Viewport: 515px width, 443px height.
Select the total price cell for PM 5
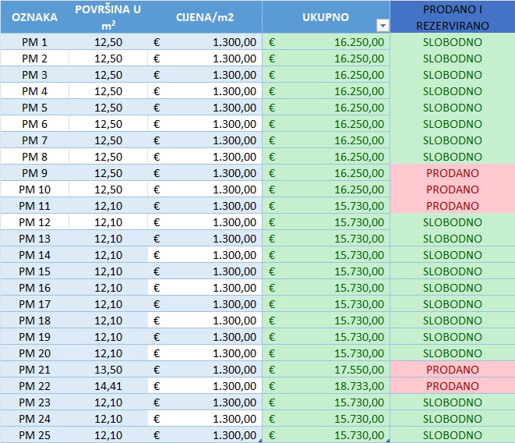(326, 108)
